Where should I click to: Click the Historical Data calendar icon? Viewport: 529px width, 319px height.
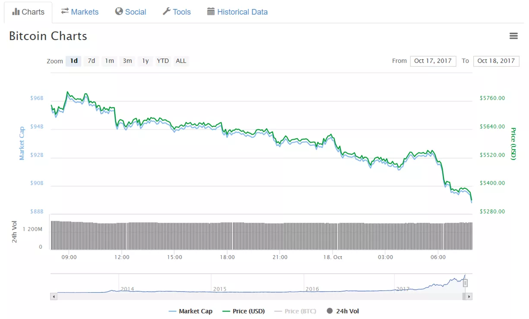click(x=211, y=12)
